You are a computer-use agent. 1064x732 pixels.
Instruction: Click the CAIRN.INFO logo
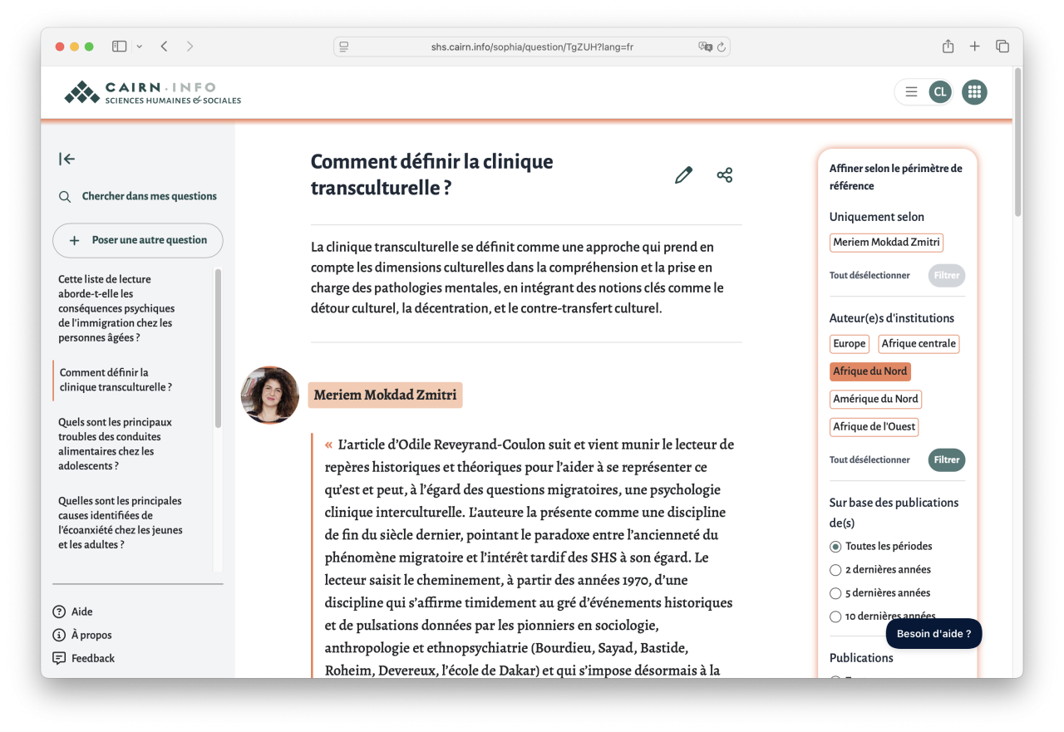click(152, 91)
